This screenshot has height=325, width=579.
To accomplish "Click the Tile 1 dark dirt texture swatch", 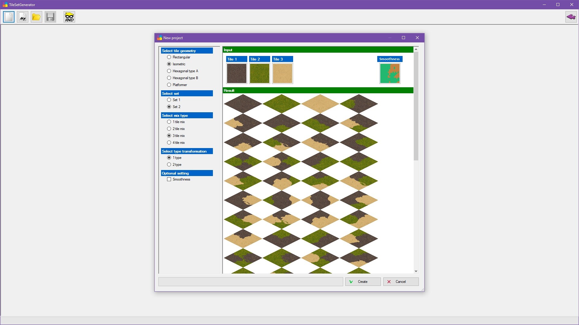I will [236, 73].
